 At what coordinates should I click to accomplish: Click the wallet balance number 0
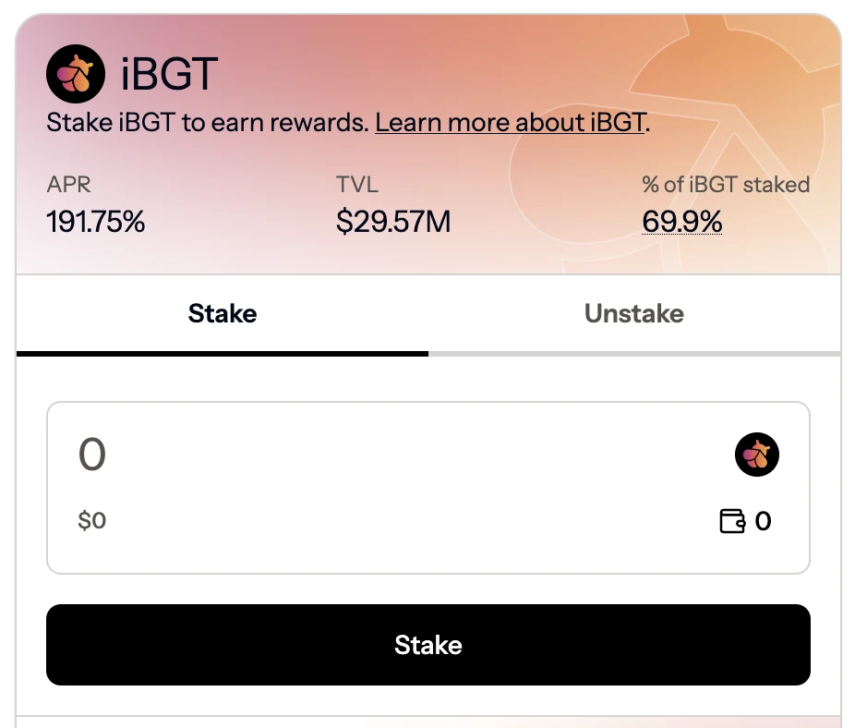[763, 522]
